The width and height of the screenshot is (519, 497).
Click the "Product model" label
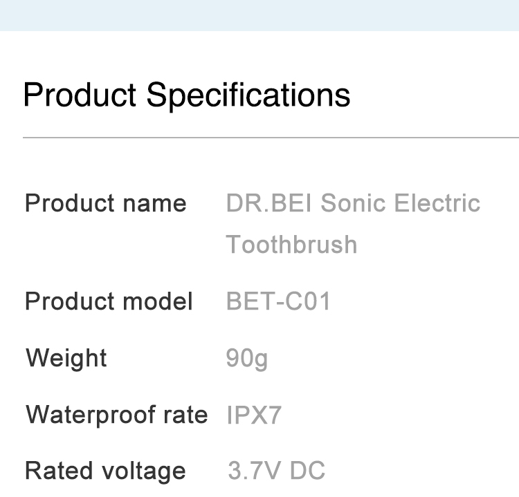click(x=109, y=301)
